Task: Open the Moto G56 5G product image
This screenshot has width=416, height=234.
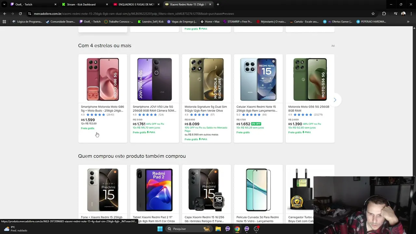Action: [x=310, y=79]
